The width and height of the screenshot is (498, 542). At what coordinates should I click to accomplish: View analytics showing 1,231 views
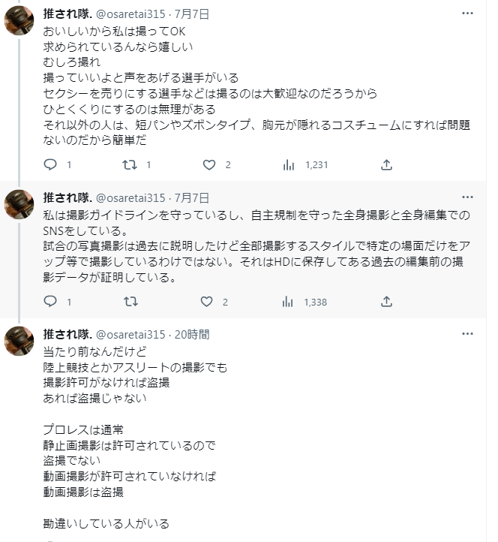click(x=289, y=164)
